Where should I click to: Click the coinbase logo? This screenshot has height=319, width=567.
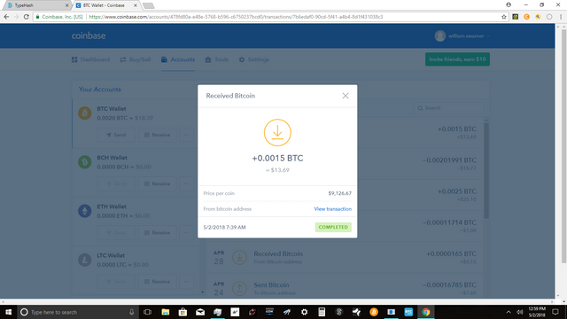(89, 35)
